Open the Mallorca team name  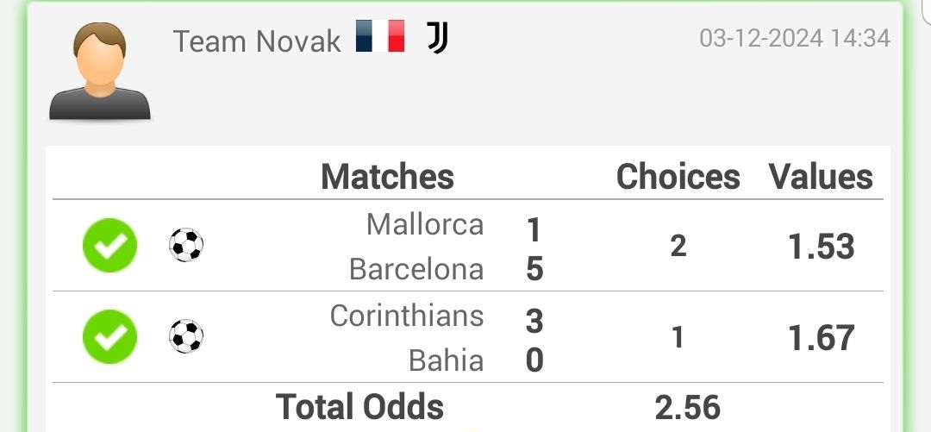425,224
